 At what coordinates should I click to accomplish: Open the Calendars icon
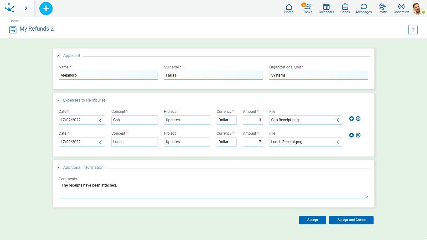coord(326,8)
